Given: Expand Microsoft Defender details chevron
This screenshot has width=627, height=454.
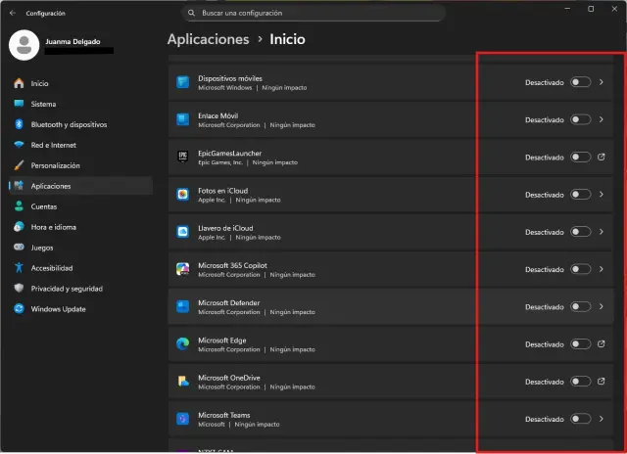Looking at the screenshot, I should click(601, 306).
